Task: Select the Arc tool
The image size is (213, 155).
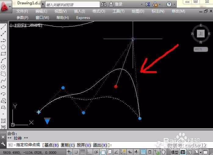Action: coord(3,60)
